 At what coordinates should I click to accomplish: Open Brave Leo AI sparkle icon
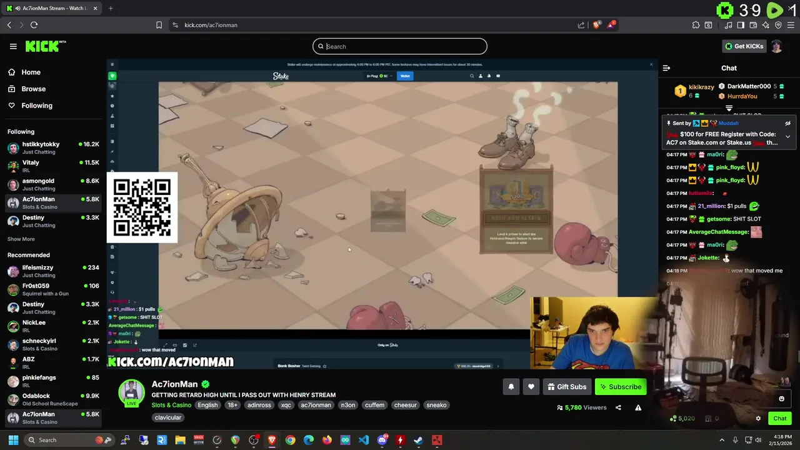(766, 25)
